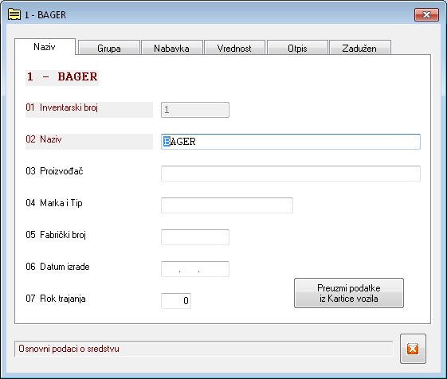Click the Preuzmi podatke iz Kartice vozila button
Screen dimensions: 447x379
point(349,293)
